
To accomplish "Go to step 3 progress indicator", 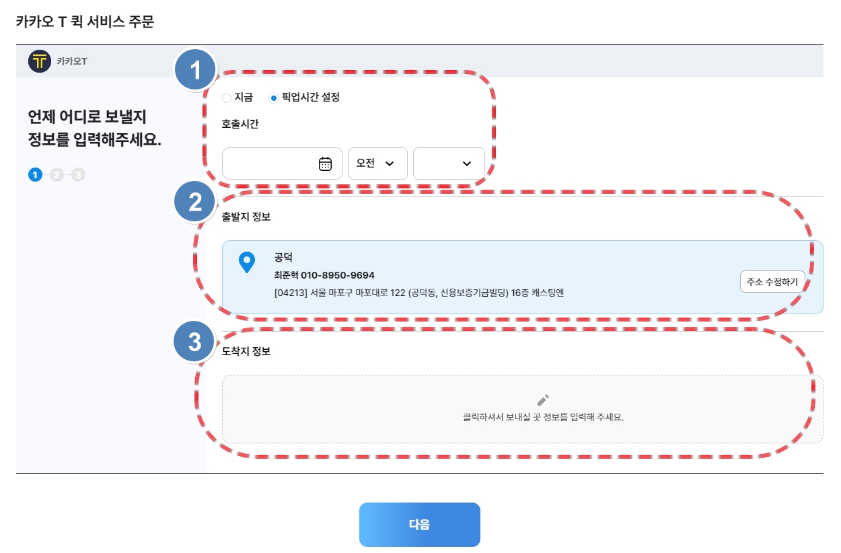I will pos(78,175).
